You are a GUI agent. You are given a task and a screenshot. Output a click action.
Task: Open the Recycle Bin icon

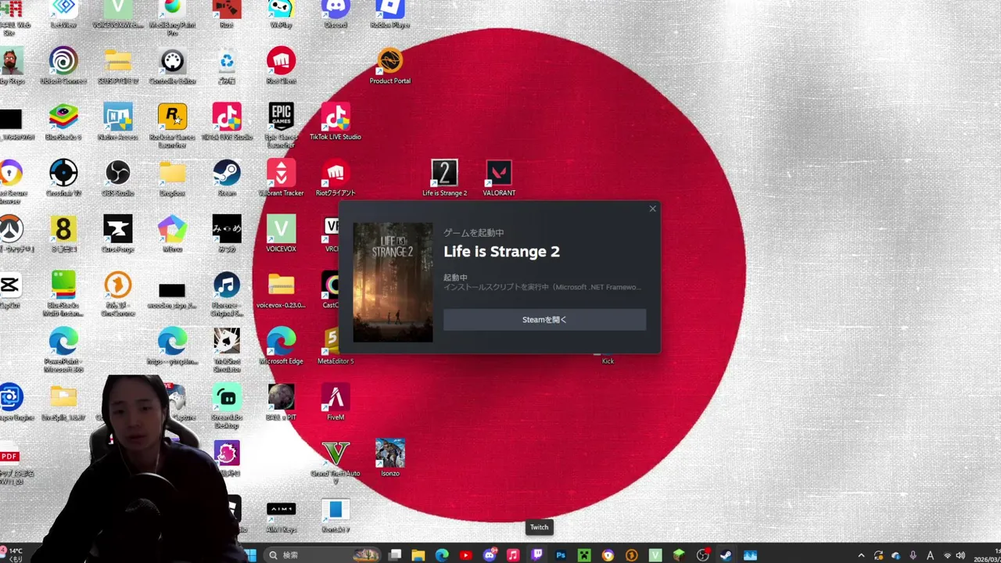(x=227, y=66)
